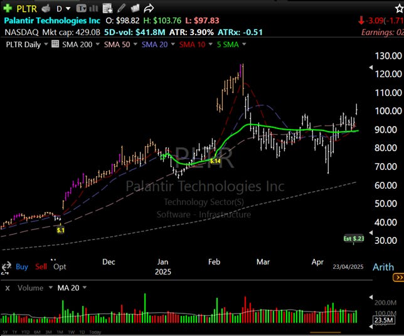Click the 5D-vol: $41.8M value
404x336 pixels.
135,32
